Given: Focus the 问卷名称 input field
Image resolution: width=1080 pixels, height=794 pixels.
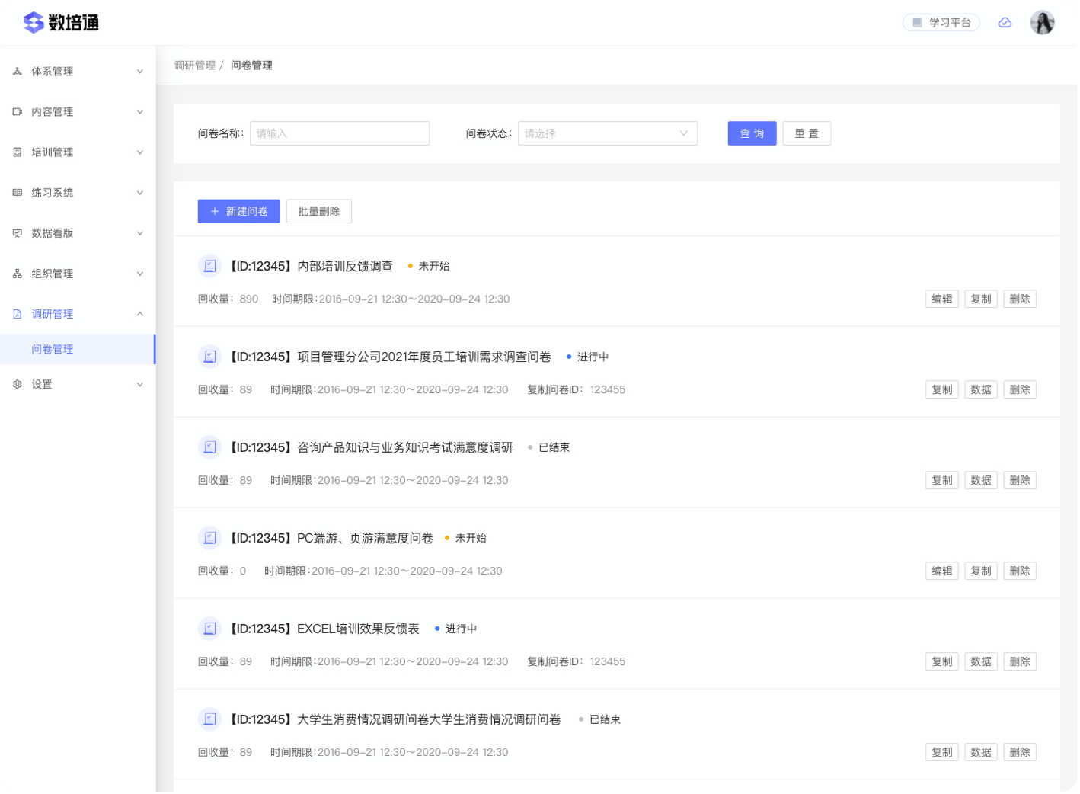Looking at the screenshot, I should pyautogui.click(x=339, y=133).
